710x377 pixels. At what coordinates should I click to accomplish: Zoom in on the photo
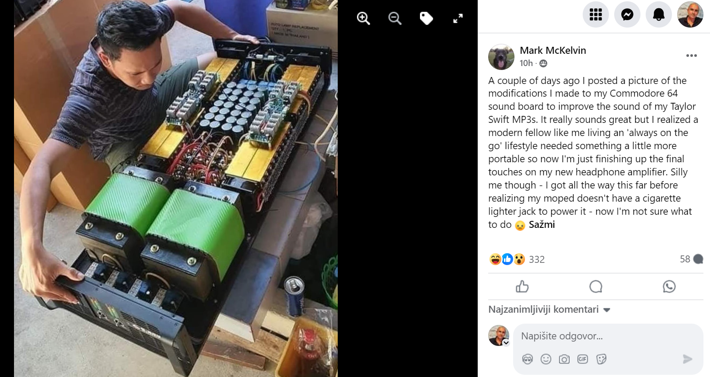tap(363, 18)
